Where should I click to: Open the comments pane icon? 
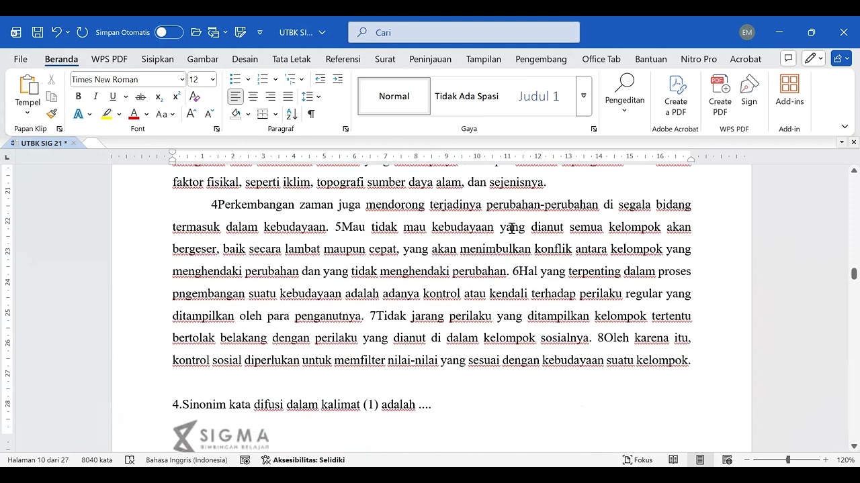(x=789, y=58)
